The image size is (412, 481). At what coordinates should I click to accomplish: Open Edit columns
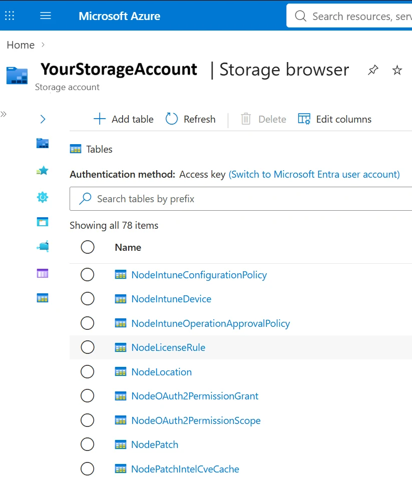[x=334, y=119]
